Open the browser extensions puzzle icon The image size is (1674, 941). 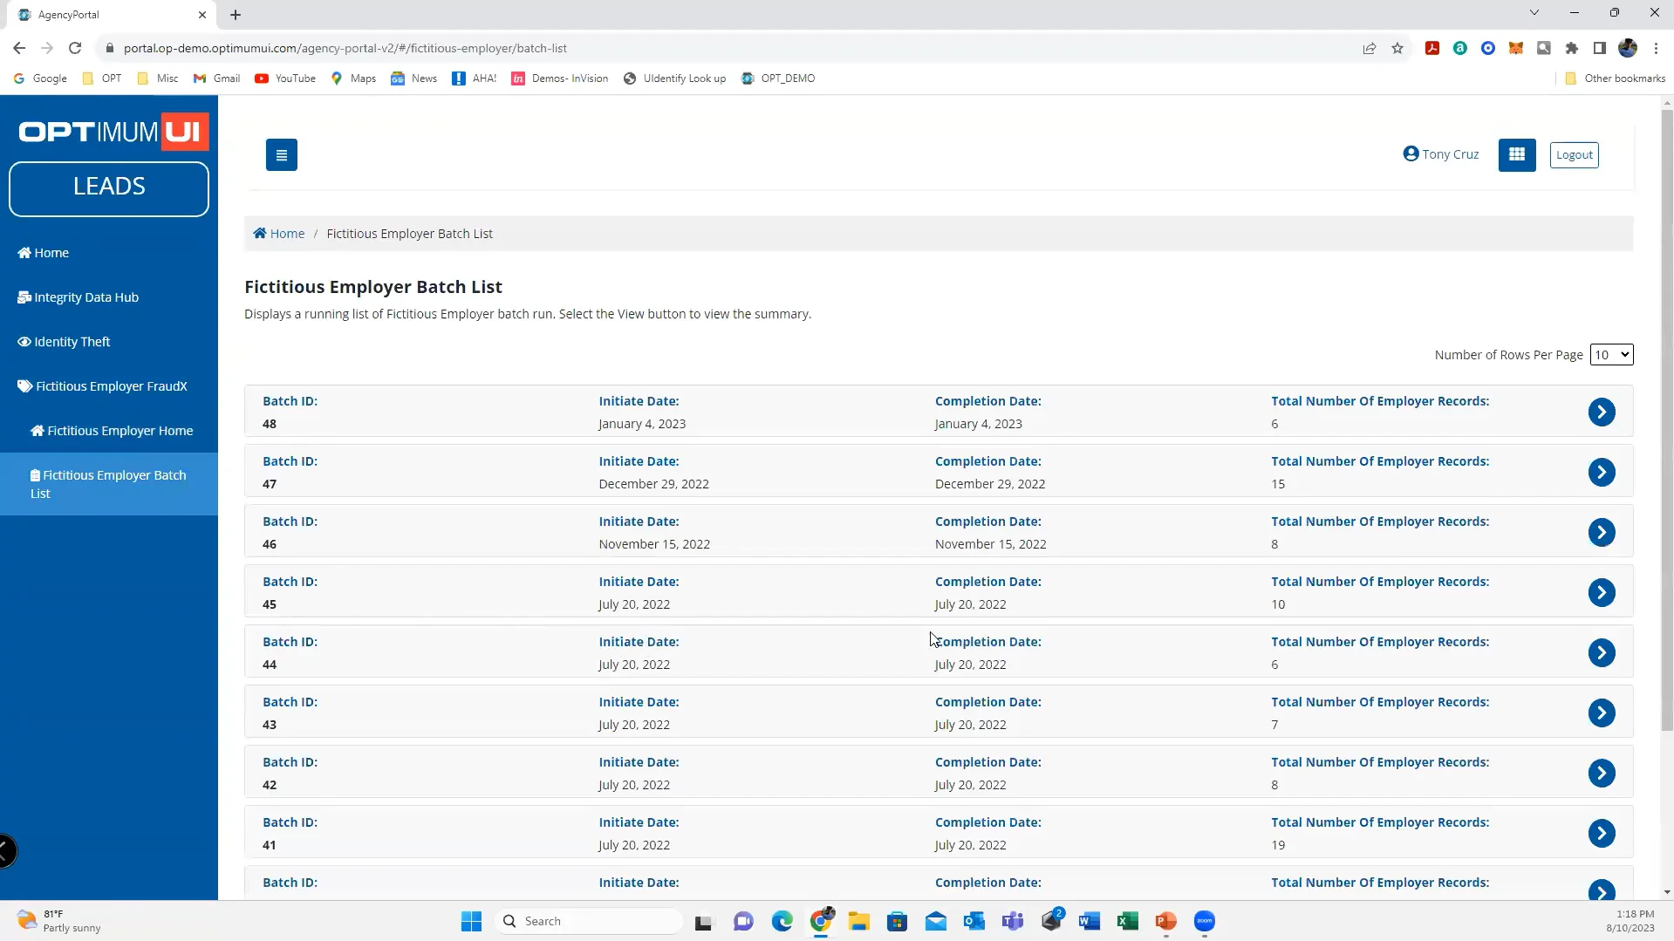pyautogui.click(x=1572, y=48)
